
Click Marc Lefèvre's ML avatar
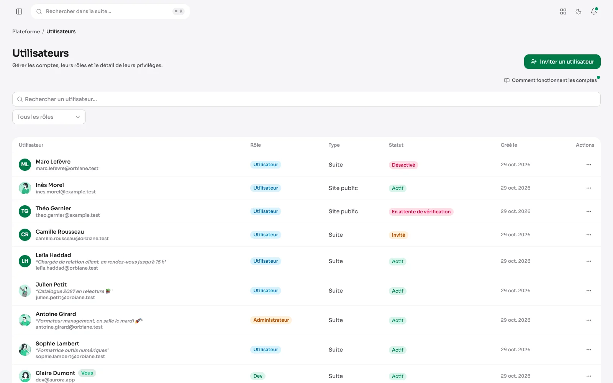(25, 165)
